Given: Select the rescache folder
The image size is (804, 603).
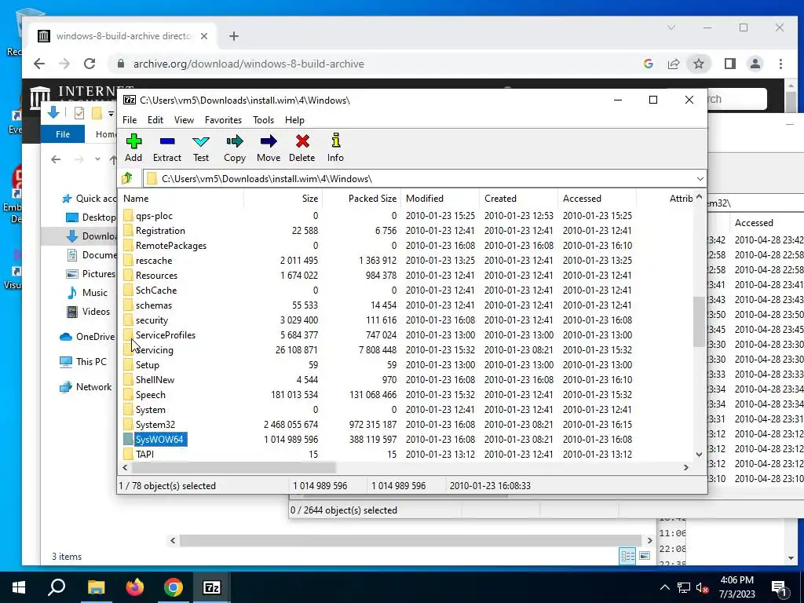Looking at the screenshot, I should click(x=153, y=261).
